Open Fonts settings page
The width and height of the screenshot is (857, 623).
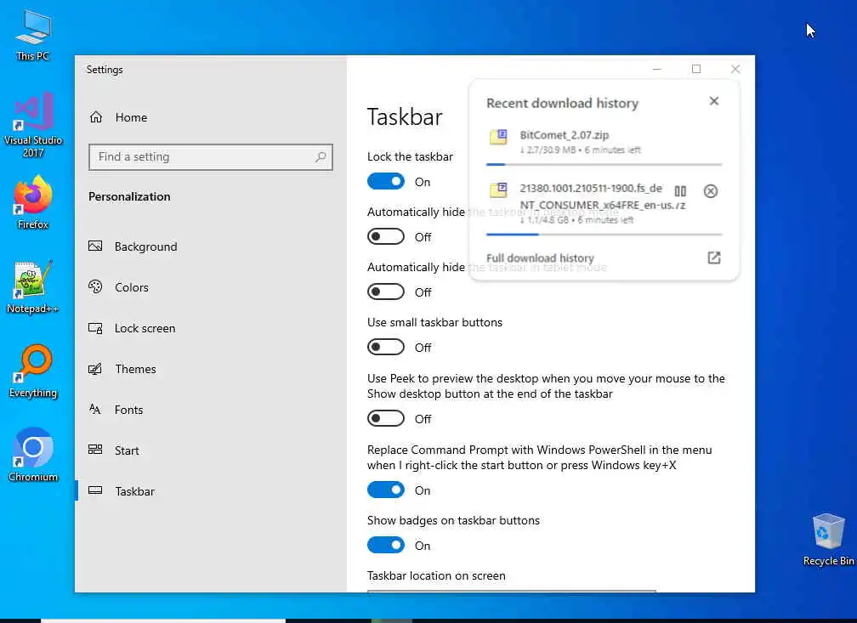point(129,410)
